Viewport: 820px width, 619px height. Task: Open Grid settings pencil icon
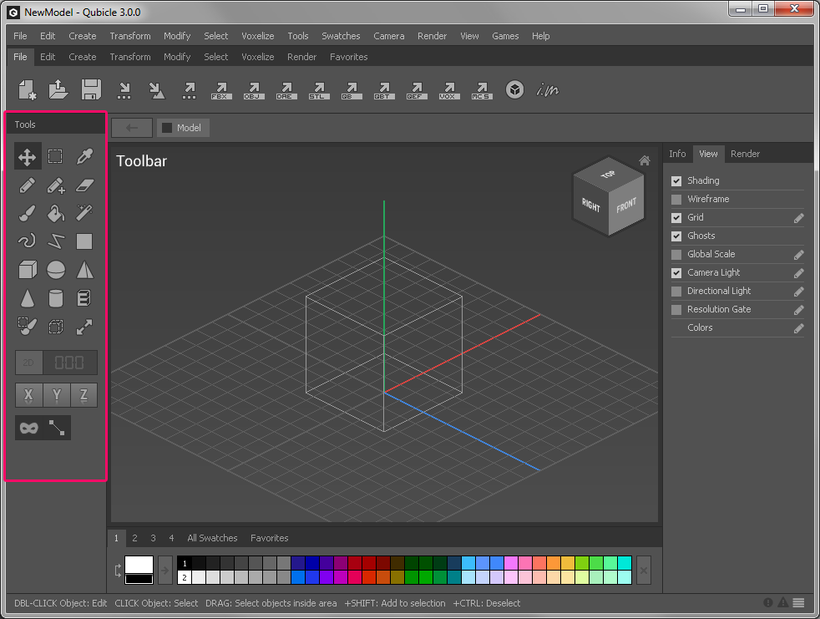pos(798,218)
